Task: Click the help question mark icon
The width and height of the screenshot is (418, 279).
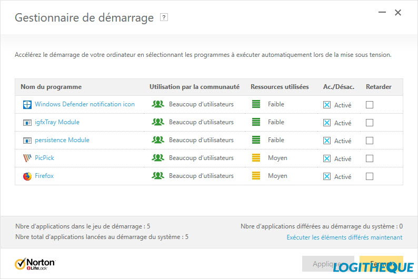Action: pyautogui.click(x=164, y=17)
